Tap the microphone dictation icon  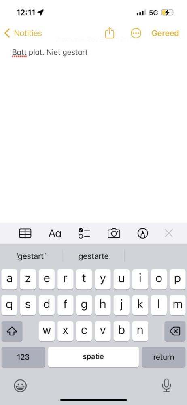166,386
